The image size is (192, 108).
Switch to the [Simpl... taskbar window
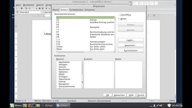click(48, 105)
